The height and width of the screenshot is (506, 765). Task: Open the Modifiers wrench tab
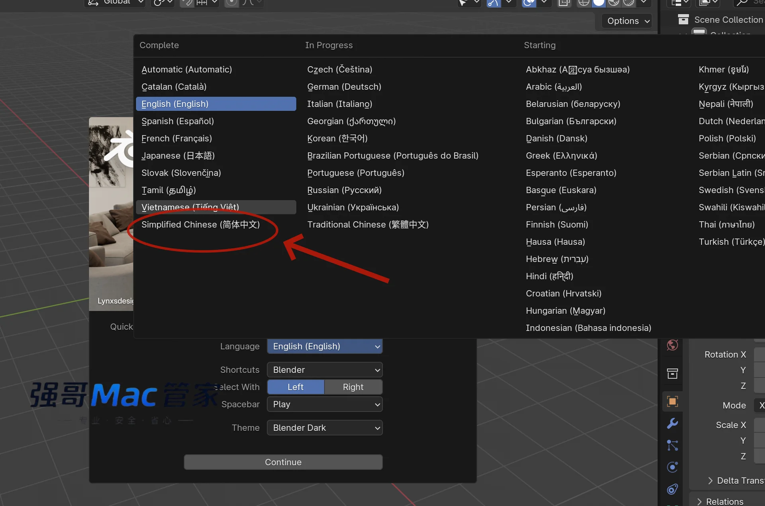pyautogui.click(x=672, y=423)
